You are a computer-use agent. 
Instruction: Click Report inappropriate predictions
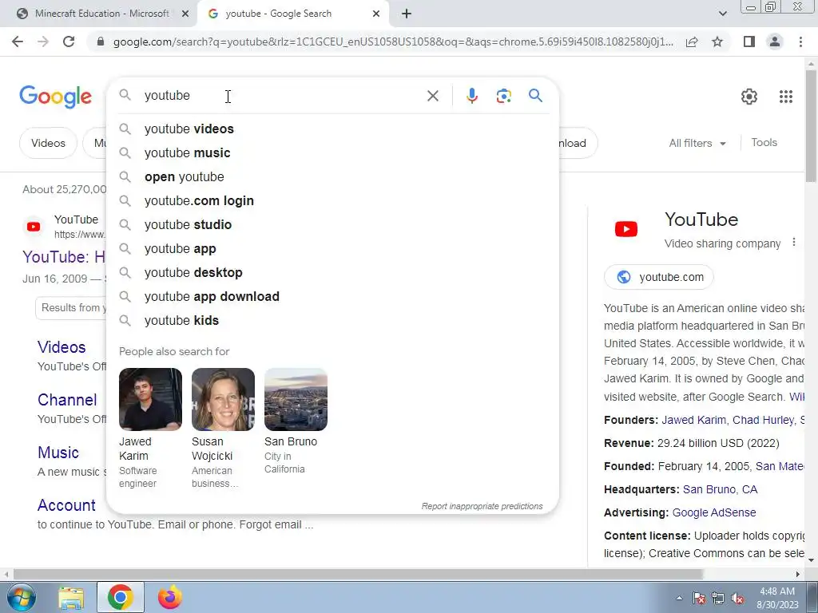[x=482, y=506]
